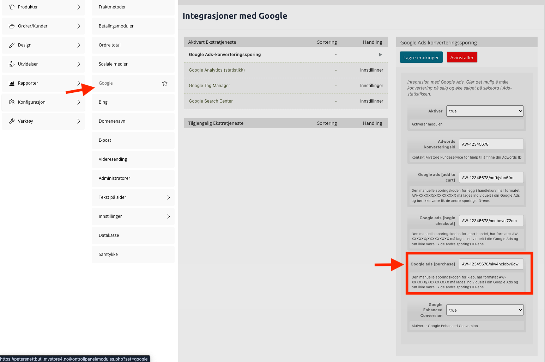Click the Konfigurasjon gear icon
Viewport: 545px width, 362px height.
point(12,102)
